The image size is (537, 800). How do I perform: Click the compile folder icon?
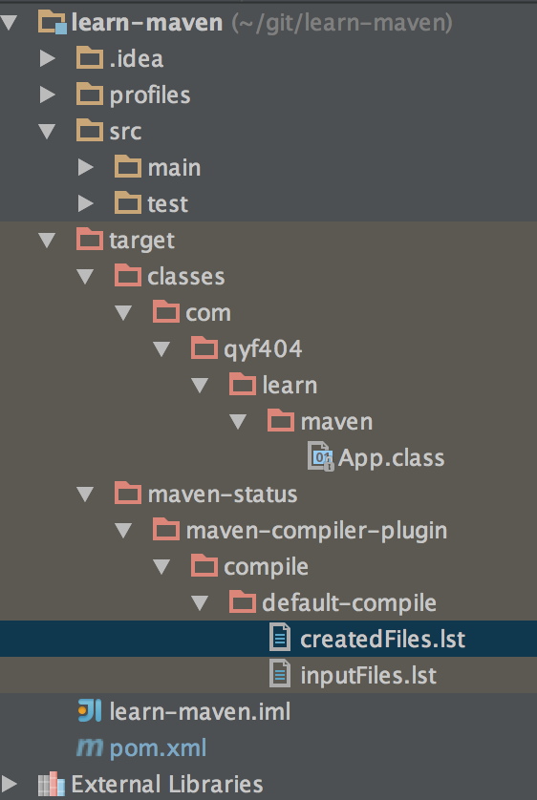click(x=204, y=565)
